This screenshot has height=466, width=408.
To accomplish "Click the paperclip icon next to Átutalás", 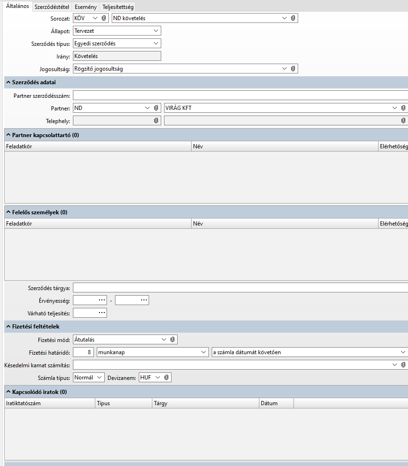I will point(172,339).
